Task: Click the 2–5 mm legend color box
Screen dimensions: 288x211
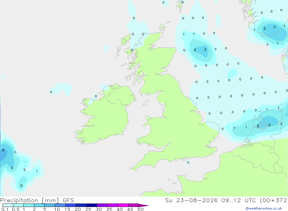Action: click(39, 205)
